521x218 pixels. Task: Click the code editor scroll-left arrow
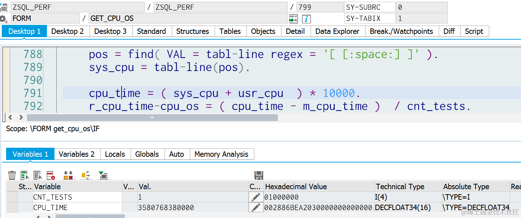(10, 117)
